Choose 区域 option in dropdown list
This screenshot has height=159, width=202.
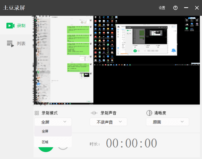(53, 142)
